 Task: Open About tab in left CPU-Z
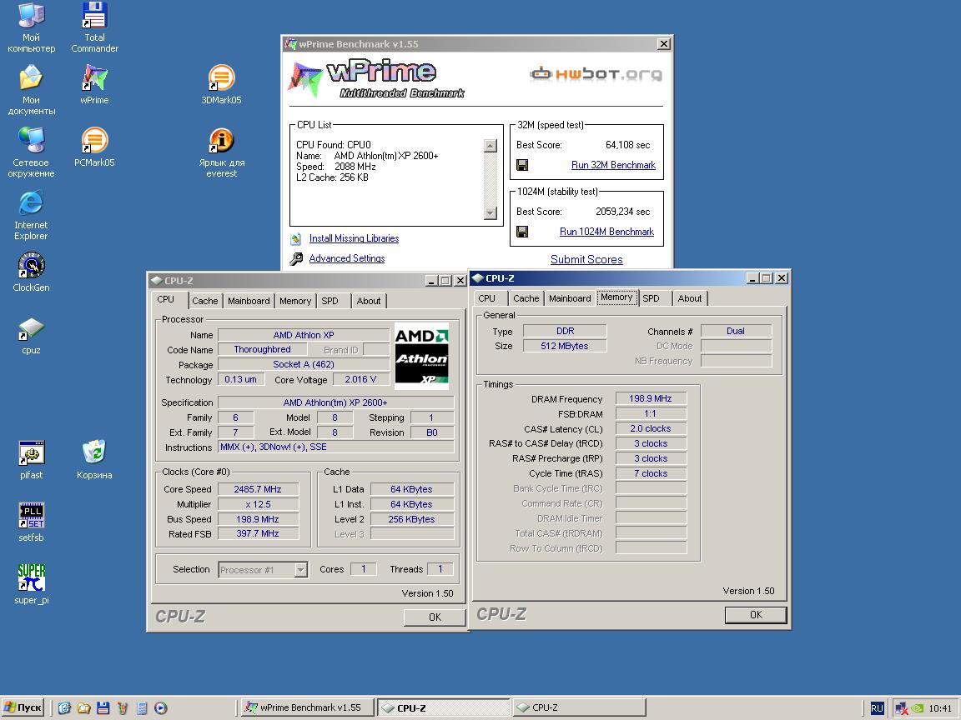point(369,301)
